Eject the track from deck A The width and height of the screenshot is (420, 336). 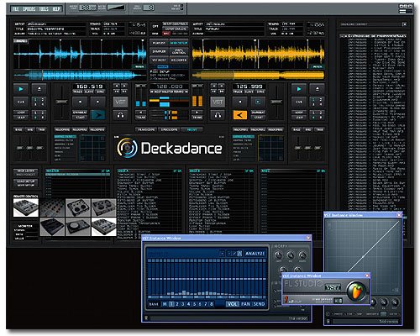pos(39,89)
